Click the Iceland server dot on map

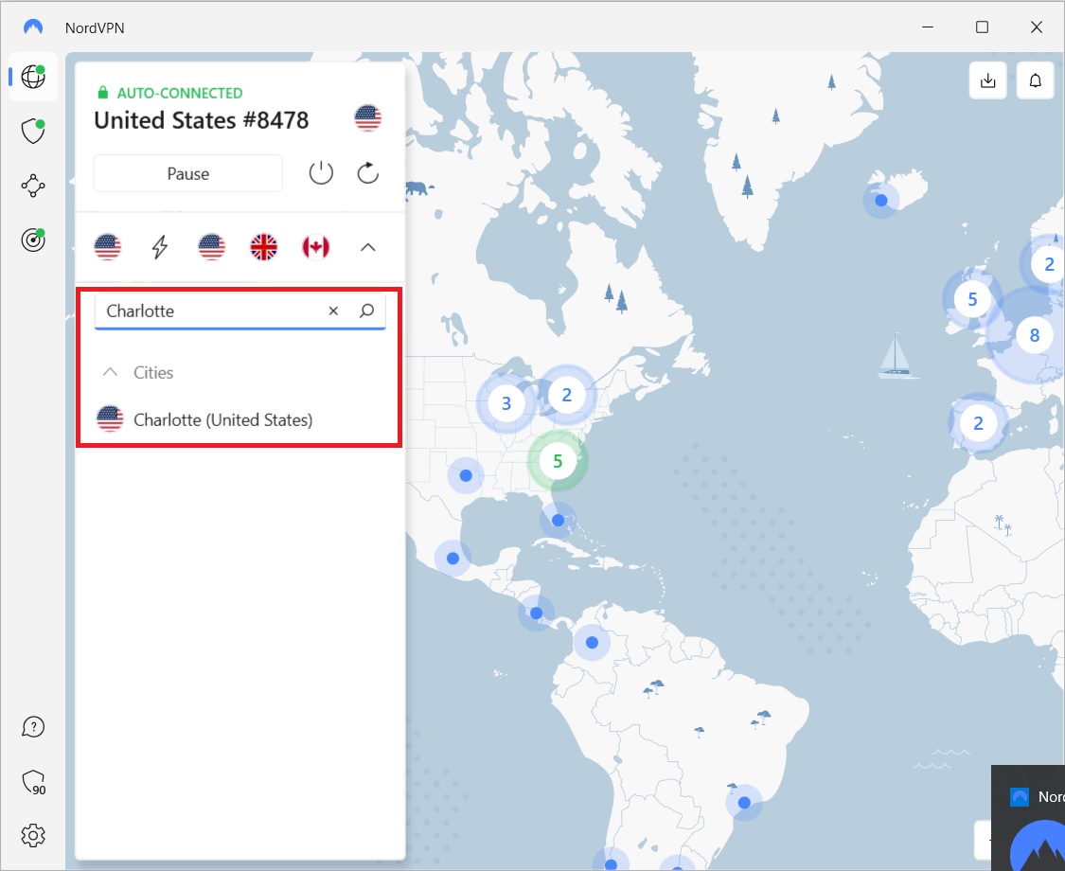(x=881, y=201)
